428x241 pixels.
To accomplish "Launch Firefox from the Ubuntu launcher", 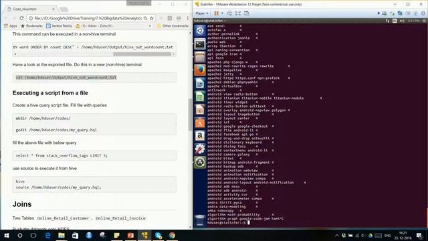I will click(x=200, y=70).
